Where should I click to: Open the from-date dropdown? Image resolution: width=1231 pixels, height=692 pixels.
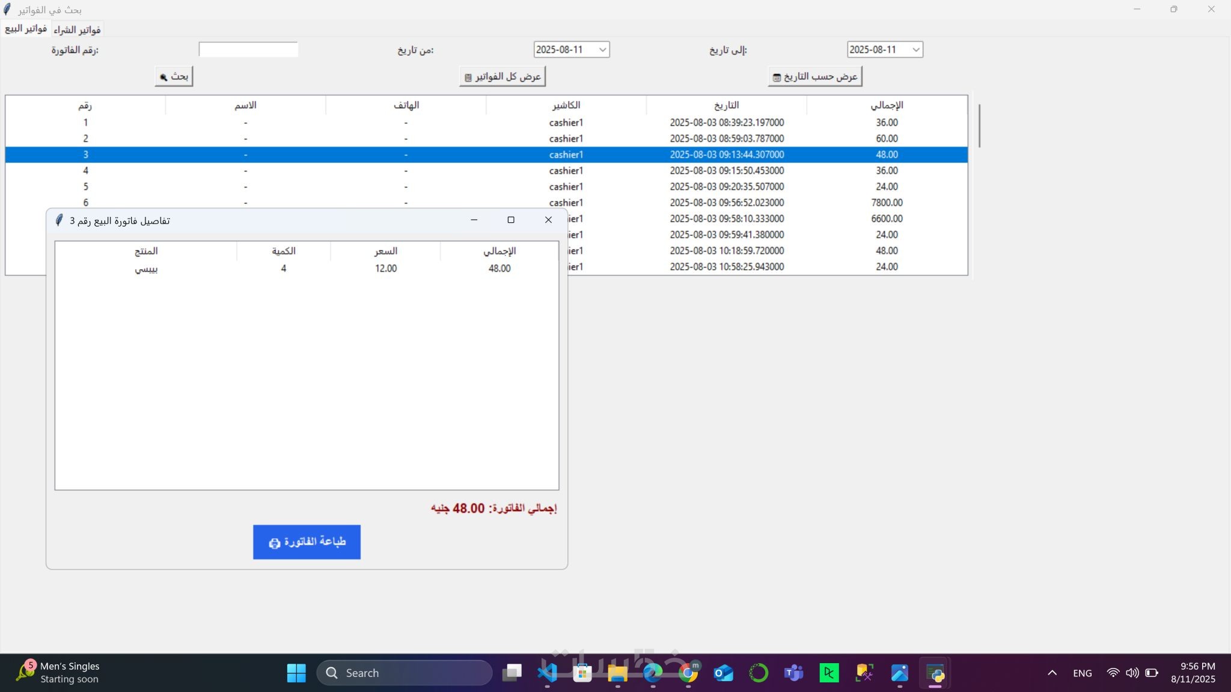602,50
